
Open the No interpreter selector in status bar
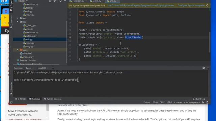click(x=192, y=103)
